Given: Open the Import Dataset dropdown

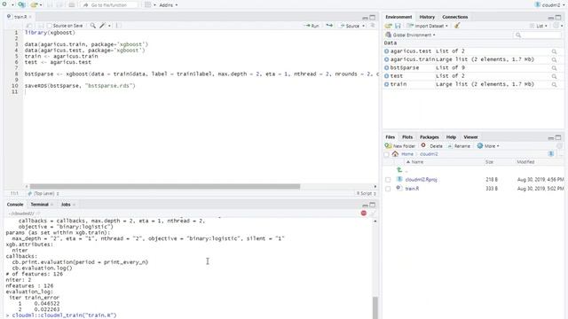Looking at the screenshot, I should tap(428, 26).
